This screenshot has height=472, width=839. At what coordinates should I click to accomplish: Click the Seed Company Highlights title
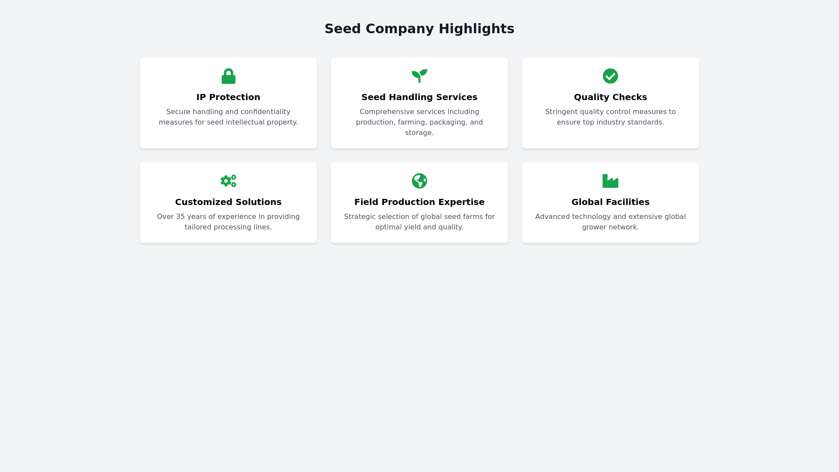pyautogui.click(x=419, y=29)
